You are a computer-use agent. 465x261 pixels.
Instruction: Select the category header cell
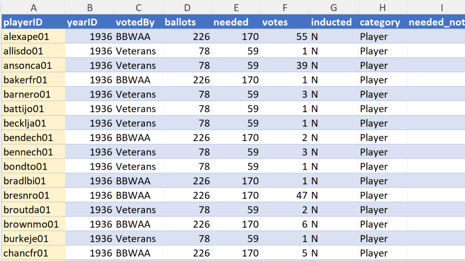pyautogui.click(x=382, y=22)
